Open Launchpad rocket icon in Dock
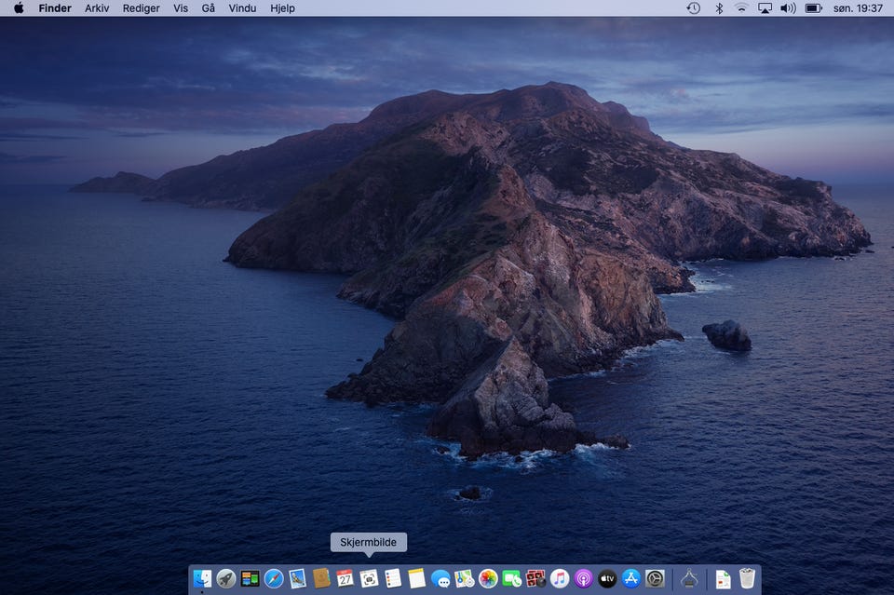Image resolution: width=894 pixels, height=595 pixels. [226, 579]
